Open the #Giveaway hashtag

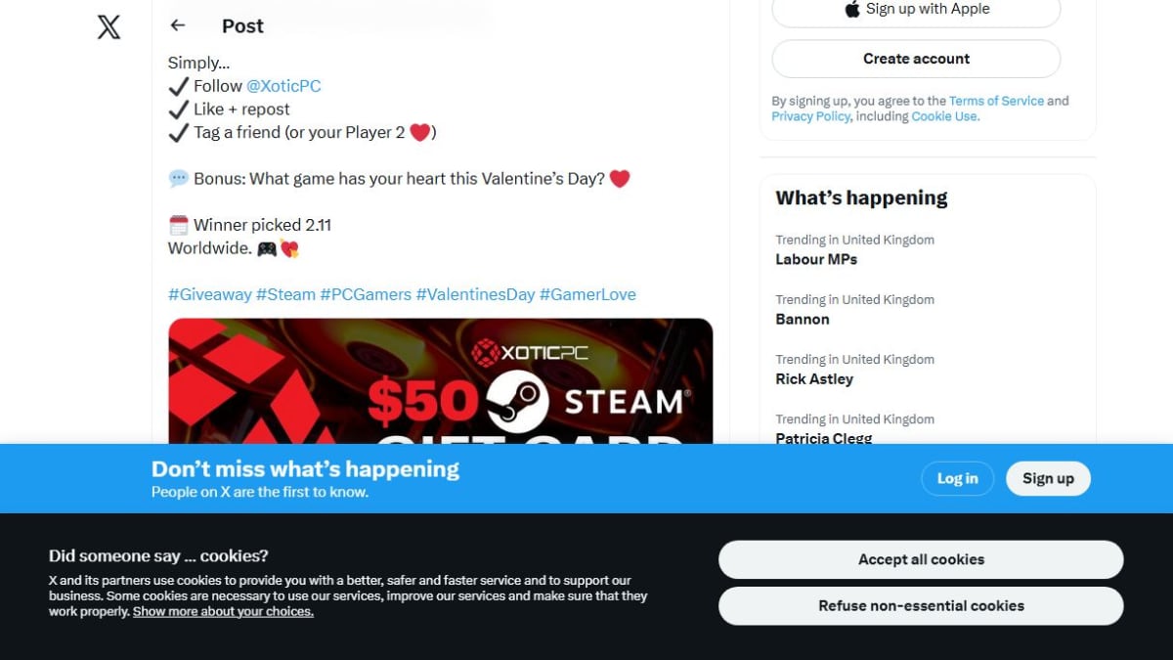[x=209, y=294]
